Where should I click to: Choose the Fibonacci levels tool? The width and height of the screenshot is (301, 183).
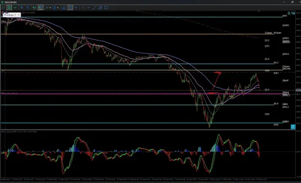pyautogui.click(x=100, y=8)
